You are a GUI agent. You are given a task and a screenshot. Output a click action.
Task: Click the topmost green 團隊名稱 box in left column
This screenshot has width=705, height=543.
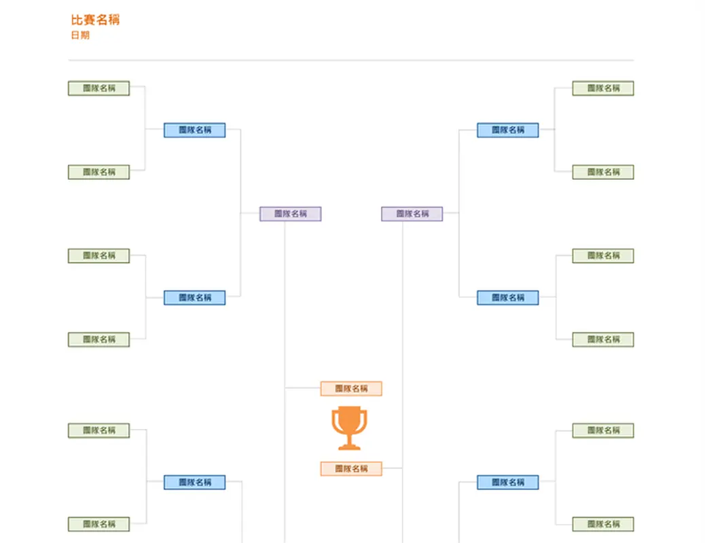98,88
